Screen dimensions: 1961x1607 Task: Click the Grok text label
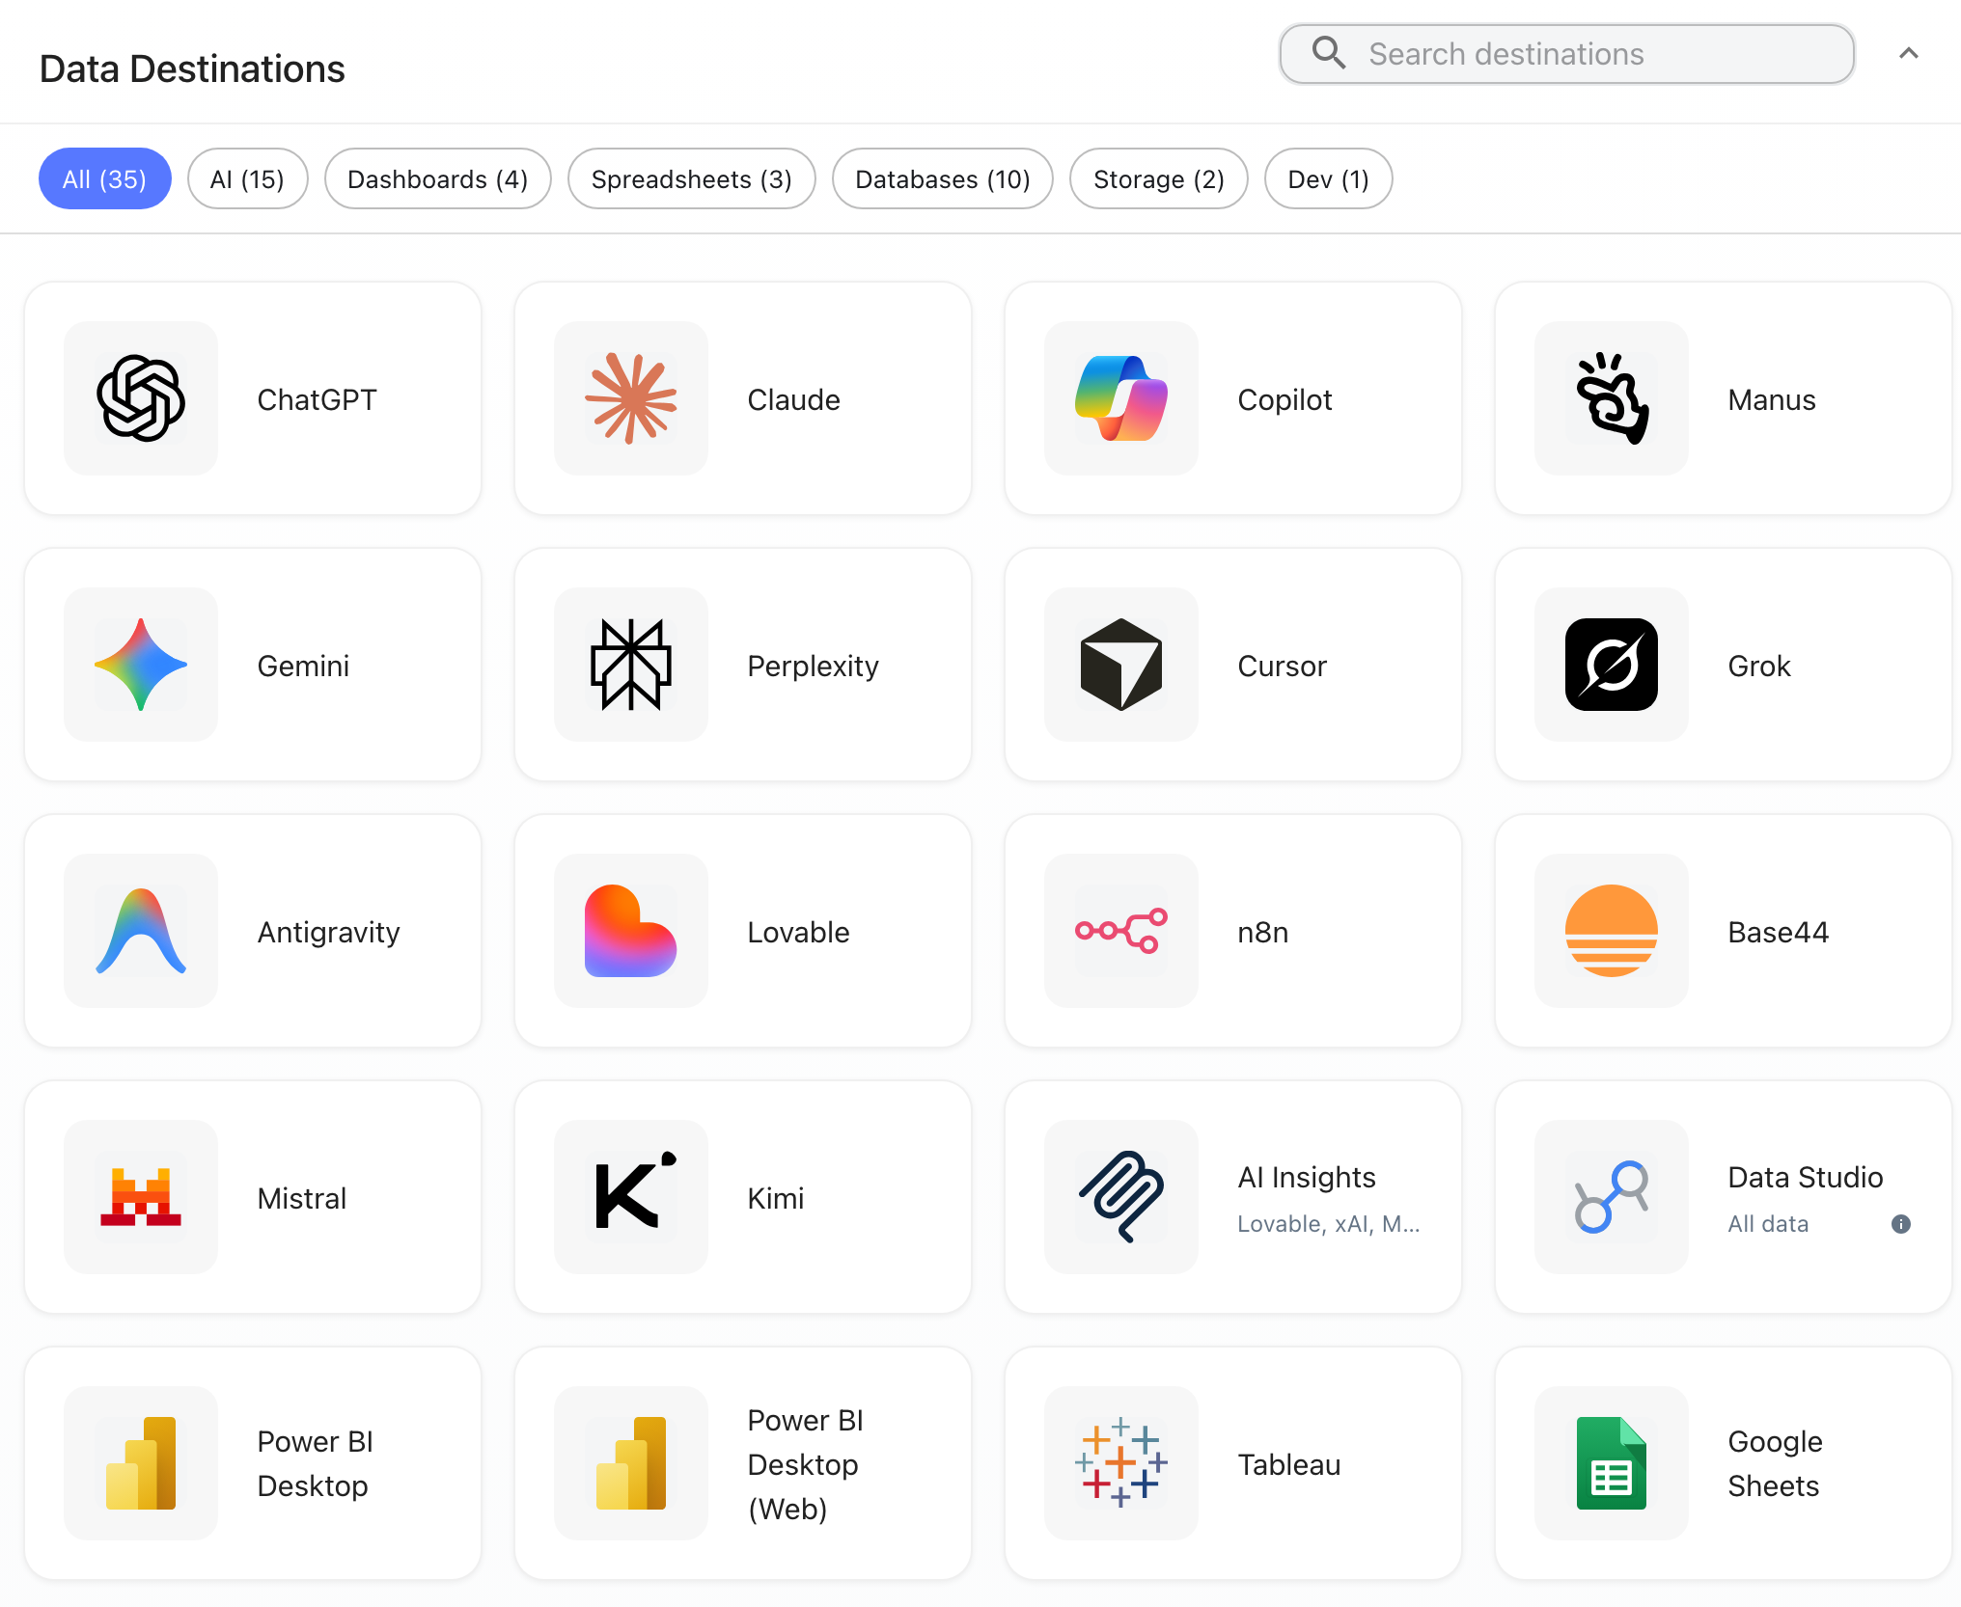pos(1760,666)
